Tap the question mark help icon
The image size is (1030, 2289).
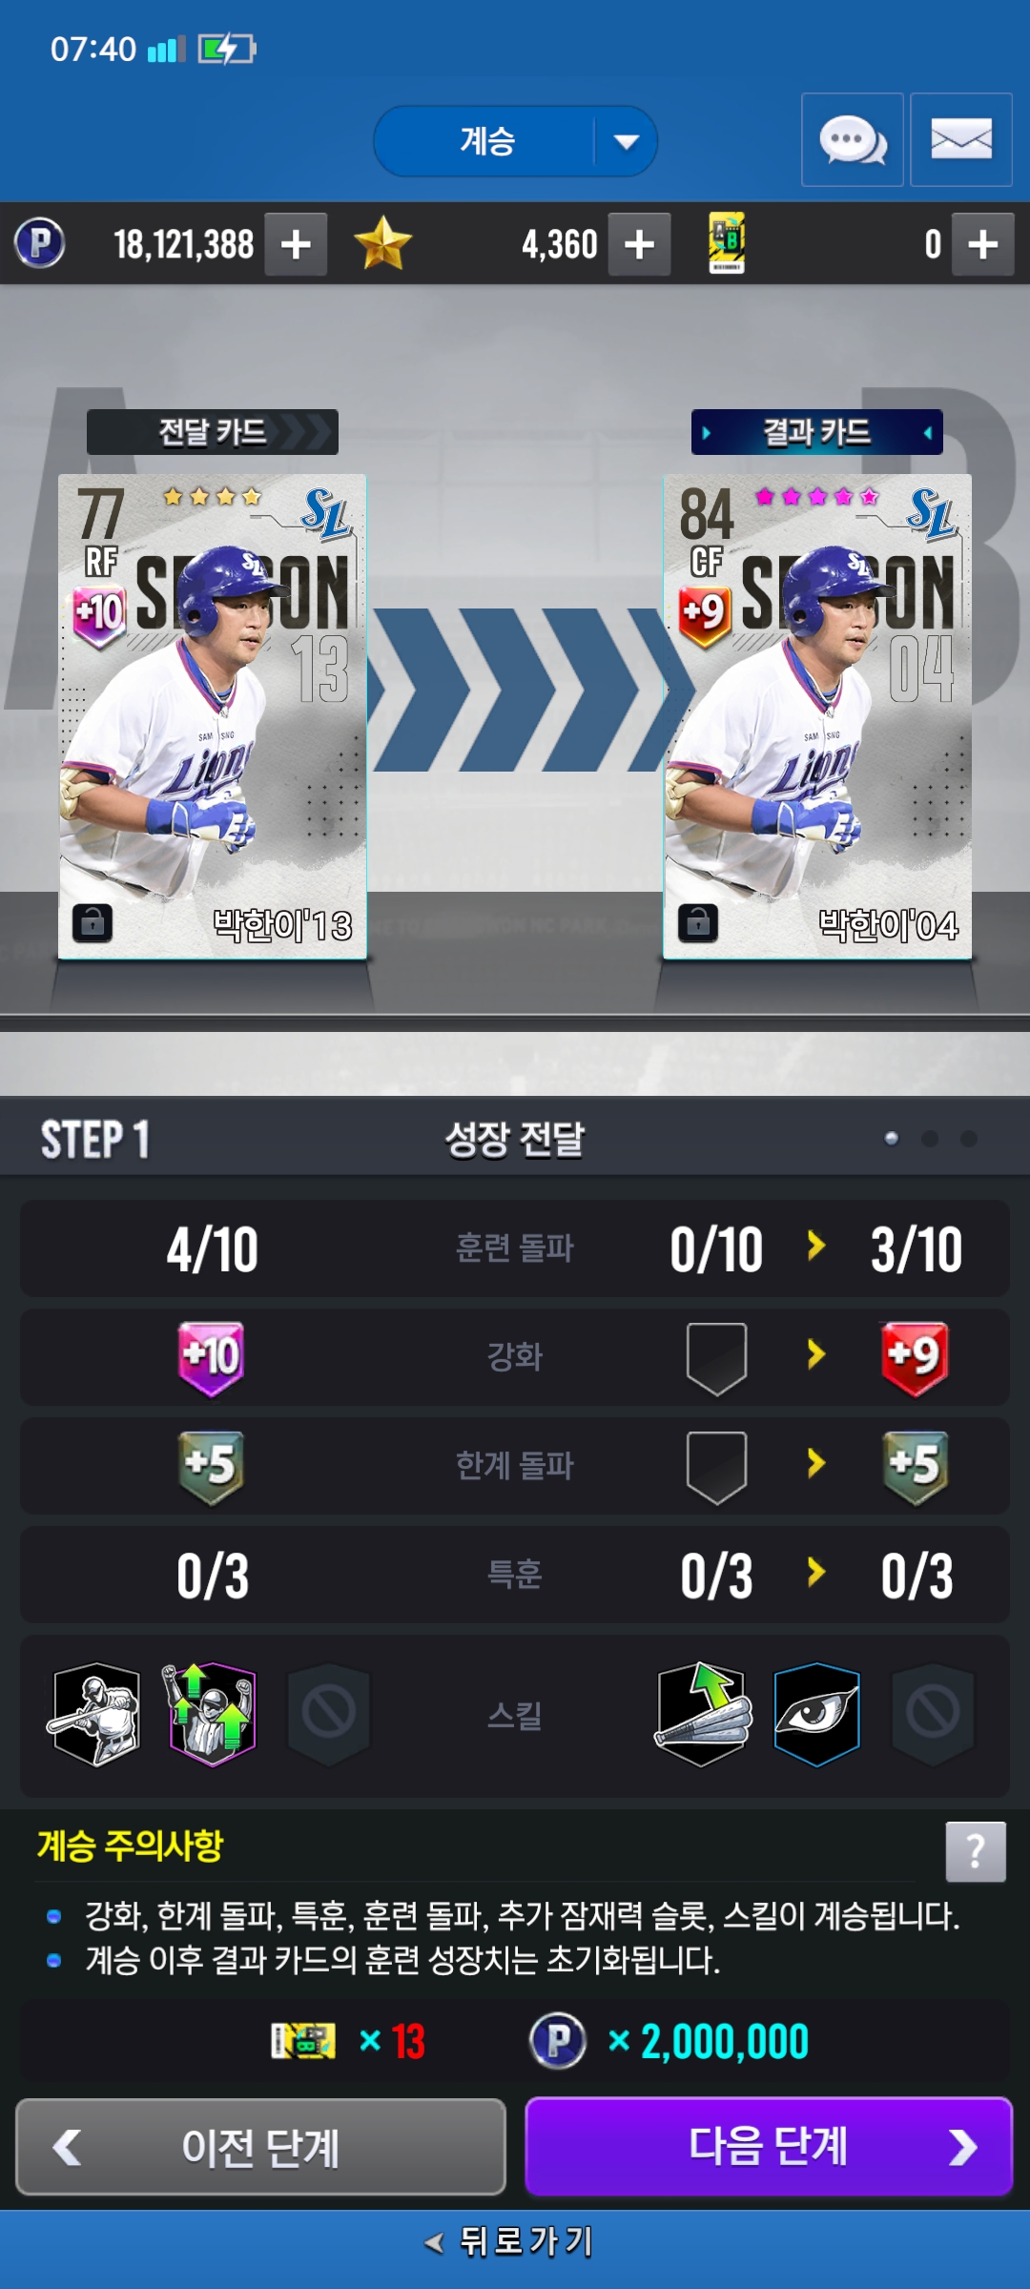(976, 1851)
